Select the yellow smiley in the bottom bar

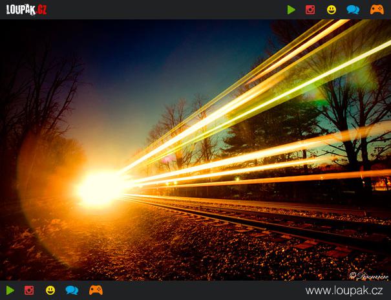50,290
